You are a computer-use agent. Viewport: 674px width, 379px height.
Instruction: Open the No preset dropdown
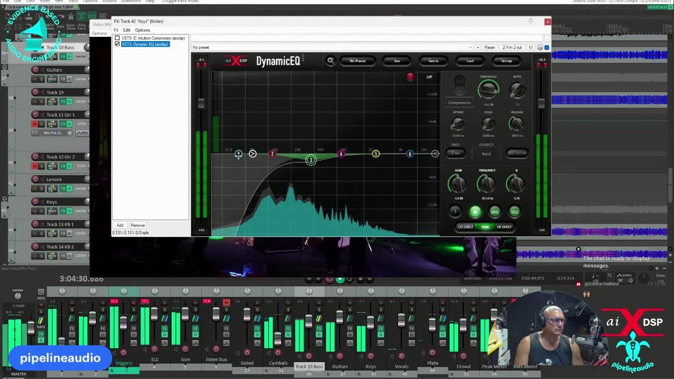point(332,47)
